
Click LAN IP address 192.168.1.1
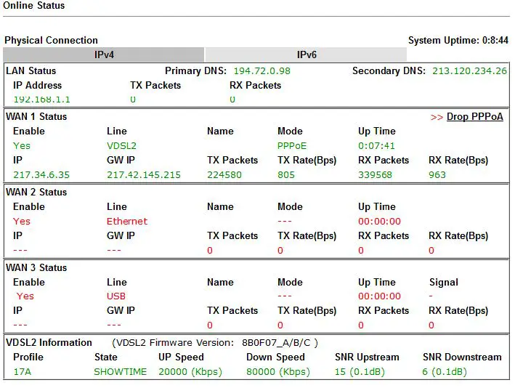pos(41,100)
